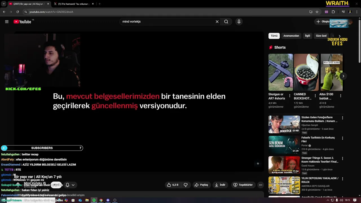Image resolution: width=361 pixels, height=203 pixels.
Task: Select the Size özel filter chip
Action: pos(321,36)
